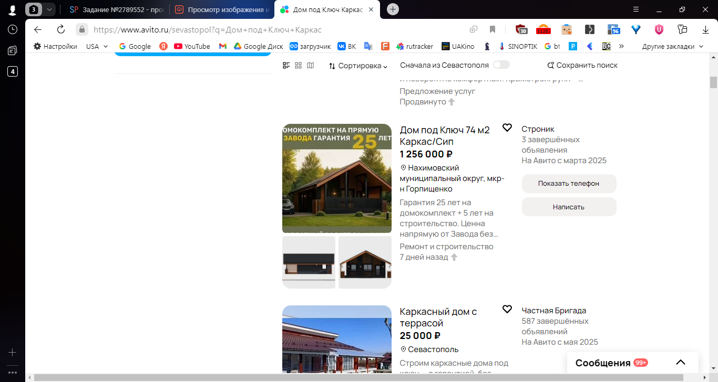This screenshot has width=718, height=382.
Task: Click Сохранить поиск
Action: [582, 65]
